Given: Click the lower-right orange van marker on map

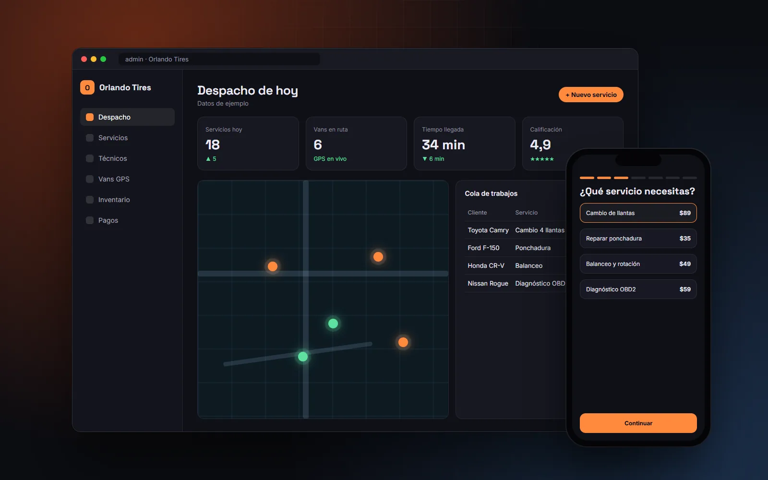Looking at the screenshot, I should tap(403, 342).
